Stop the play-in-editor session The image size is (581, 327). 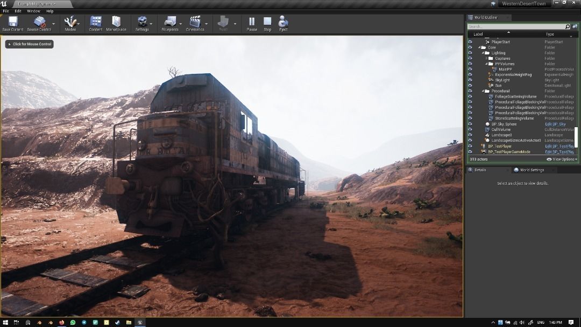tap(267, 23)
